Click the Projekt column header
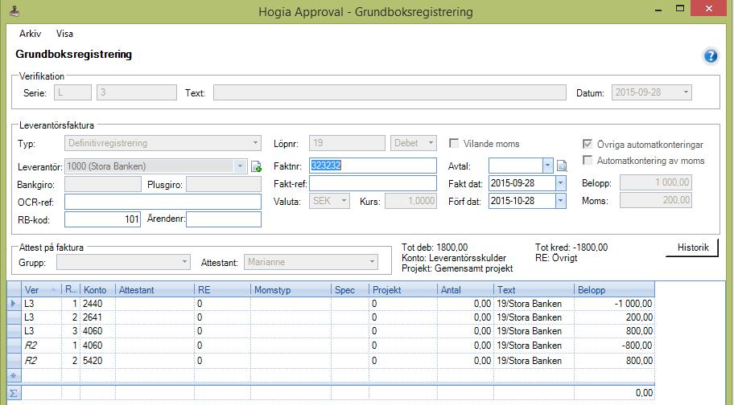The height and width of the screenshot is (405, 734). coord(403,289)
